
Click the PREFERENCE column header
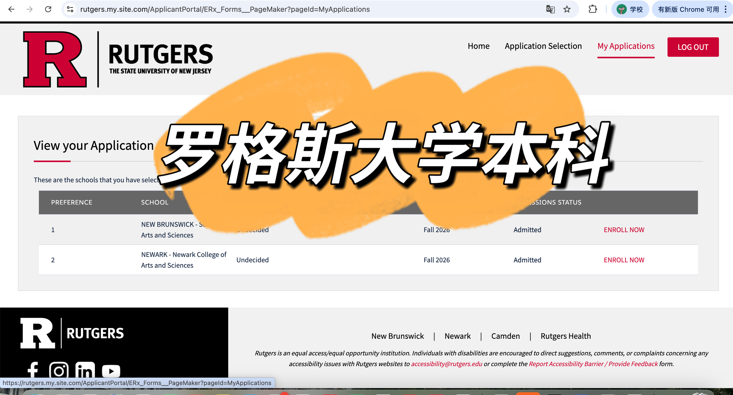pyautogui.click(x=72, y=202)
